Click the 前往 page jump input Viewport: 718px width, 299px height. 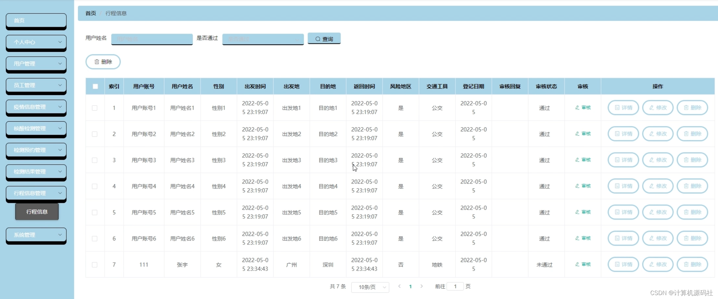(x=455, y=287)
